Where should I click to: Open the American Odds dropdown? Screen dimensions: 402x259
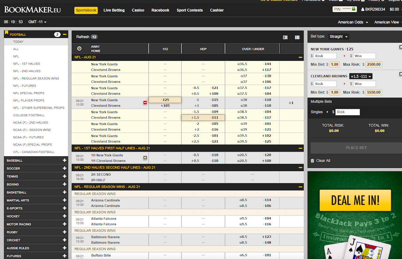pyautogui.click(x=353, y=22)
